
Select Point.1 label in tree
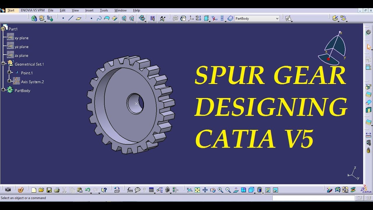pyautogui.click(x=27, y=73)
